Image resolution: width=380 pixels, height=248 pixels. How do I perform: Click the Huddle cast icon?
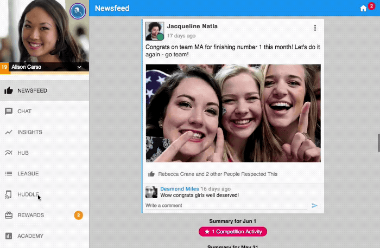8,194
